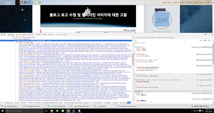Open the Timeline tab
Viewport: 214px width, 113px height.
[x=38, y=34]
